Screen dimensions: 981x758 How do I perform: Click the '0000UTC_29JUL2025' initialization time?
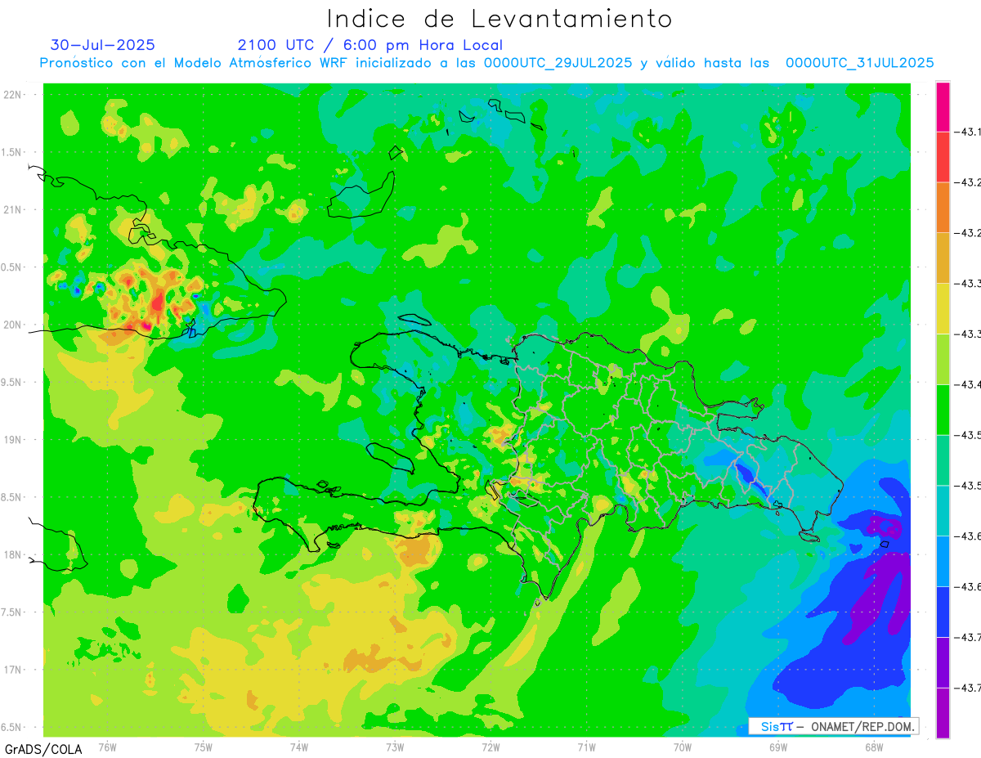pos(558,63)
